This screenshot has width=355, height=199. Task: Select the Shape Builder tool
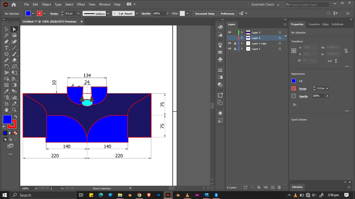click(x=6, y=79)
